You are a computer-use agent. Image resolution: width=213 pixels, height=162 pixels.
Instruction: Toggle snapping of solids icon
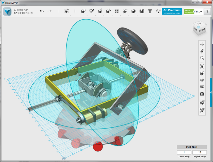[202, 102]
